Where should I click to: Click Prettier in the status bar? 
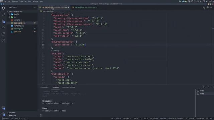coord(200,119)
